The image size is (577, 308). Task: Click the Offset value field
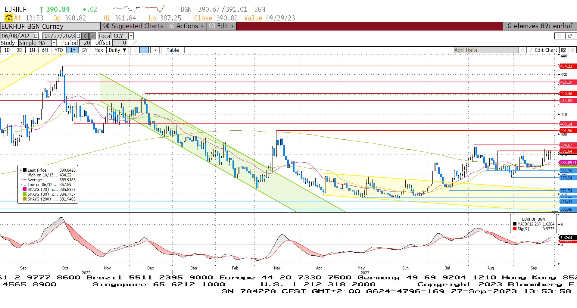(x=120, y=43)
